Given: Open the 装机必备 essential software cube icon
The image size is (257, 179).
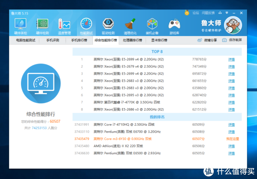Looking at the screenshot, I should coord(152,26).
